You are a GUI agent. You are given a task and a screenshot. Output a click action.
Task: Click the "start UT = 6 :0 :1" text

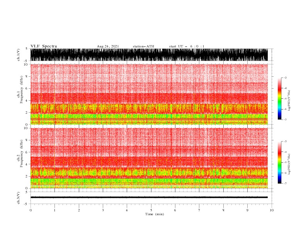pyautogui.click(x=187, y=46)
